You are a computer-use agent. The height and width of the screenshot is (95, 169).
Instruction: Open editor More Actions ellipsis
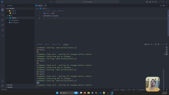click(x=167, y=6)
